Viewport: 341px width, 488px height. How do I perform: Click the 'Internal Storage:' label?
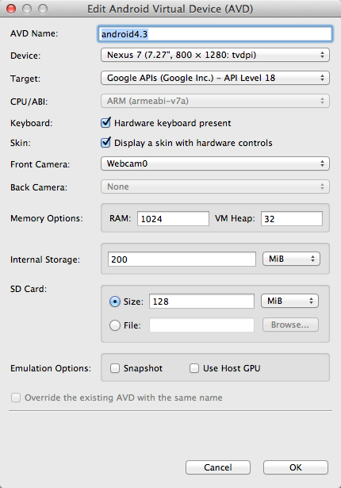pyautogui.click(x=45, y=259)
